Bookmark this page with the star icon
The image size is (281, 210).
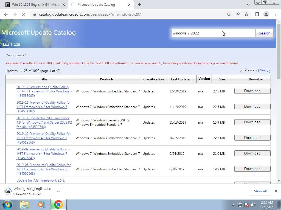(246, 14)
